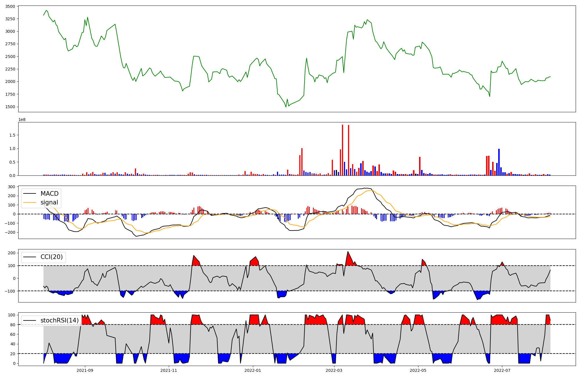Click the black MACD line swatch in legend
This screenshot has width=580, height=377.
click(x=30, y=194)
